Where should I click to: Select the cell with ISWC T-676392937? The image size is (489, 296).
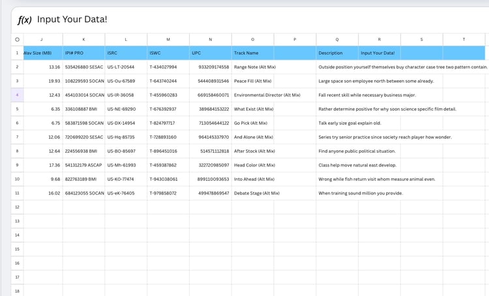tap(168, 109)
